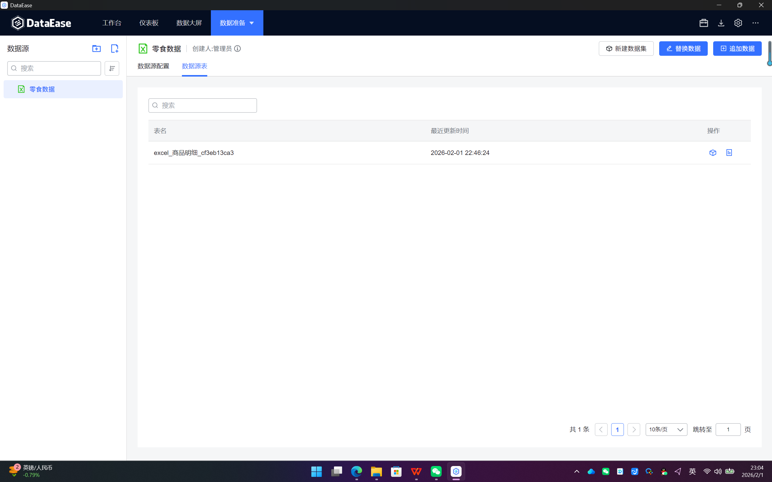Click the add data source icon
This screenshot has height=482, width=772.
[x=114, y=49]
